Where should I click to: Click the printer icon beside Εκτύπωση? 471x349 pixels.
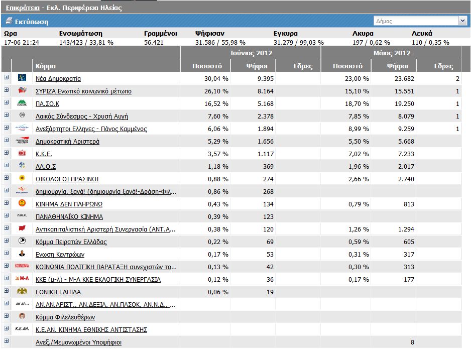click(9, 22)
